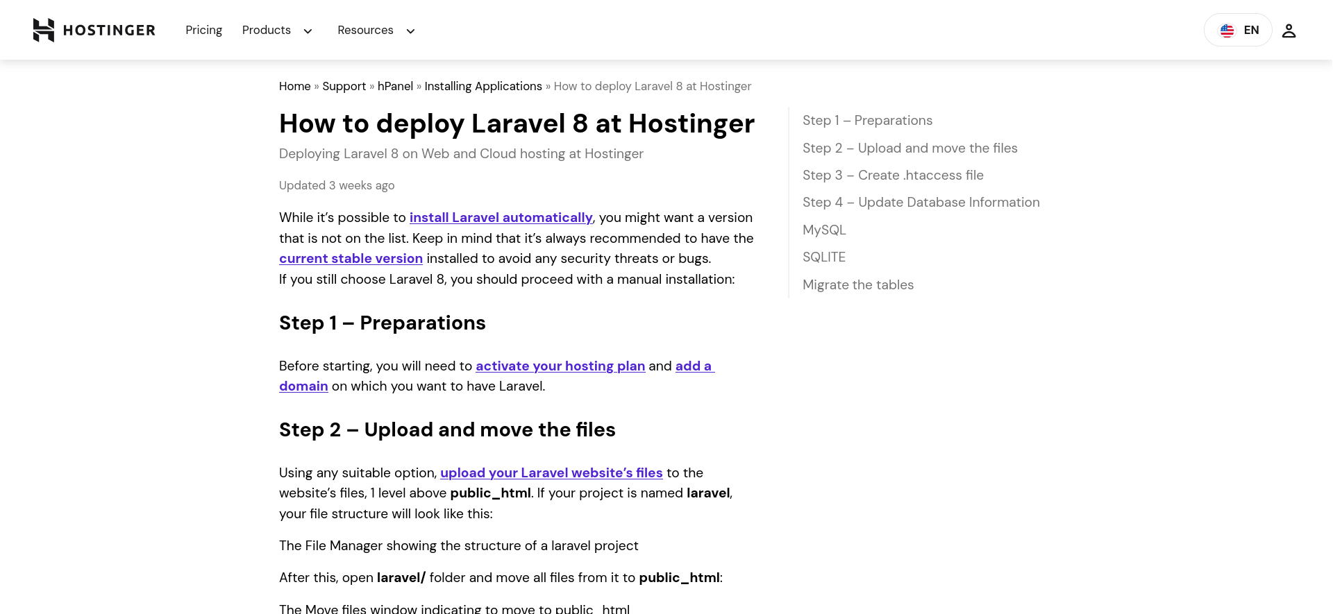Jump to Step 3 – Create .htaccess file
Viewport: 1333px width, 614px height.
[893, 175]
